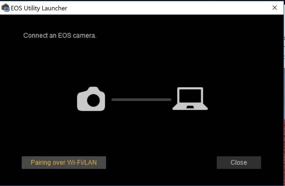Click the "Connect an EOS camera." message
The image size is (285, 186).
[x=60, y=35]
